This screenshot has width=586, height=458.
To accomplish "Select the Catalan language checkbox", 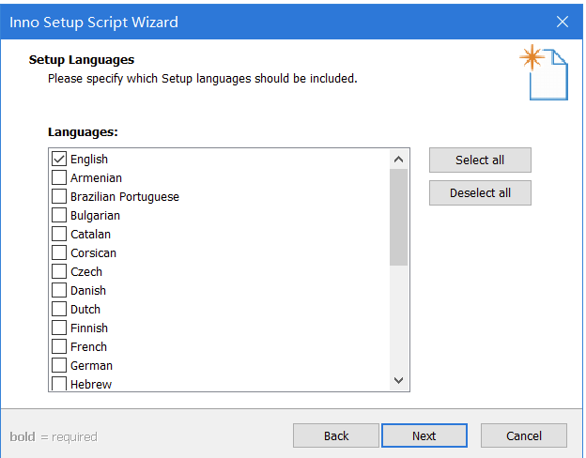I will pyautogui.click(x=59, y=234).
